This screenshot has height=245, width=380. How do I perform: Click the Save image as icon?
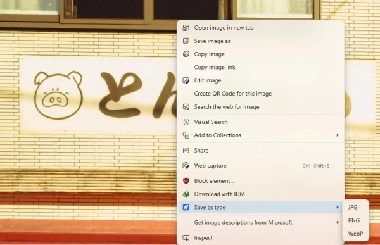186,41
